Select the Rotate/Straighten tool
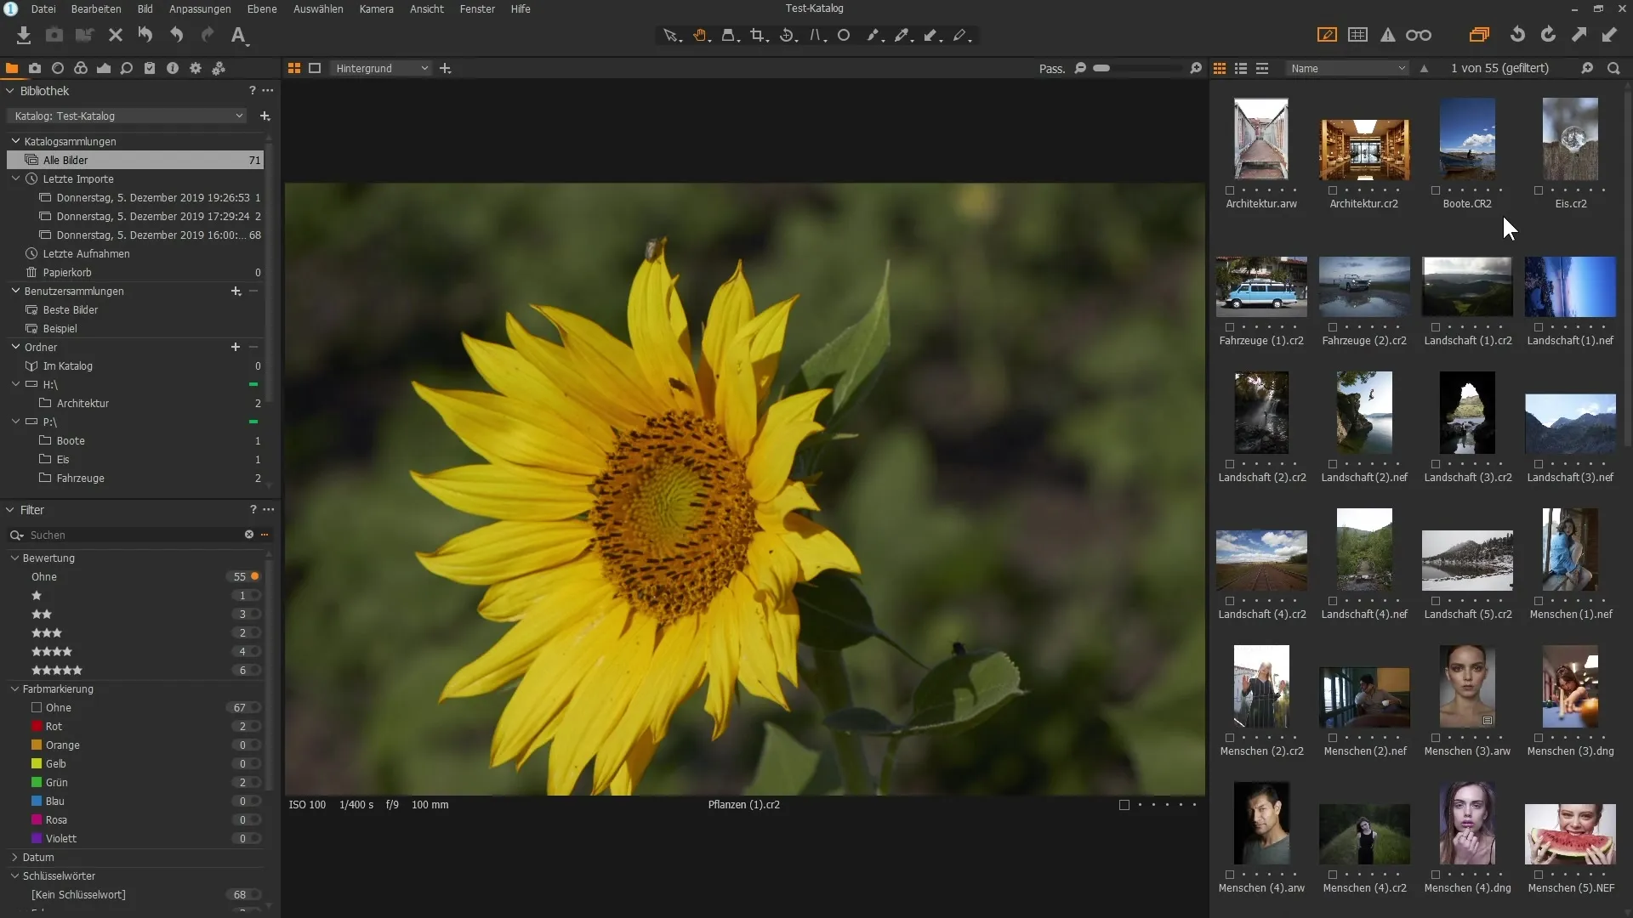 point(788,36)
